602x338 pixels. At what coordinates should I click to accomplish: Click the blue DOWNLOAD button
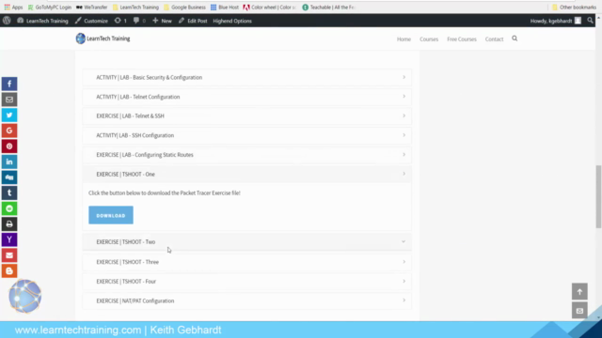point(111,215)
